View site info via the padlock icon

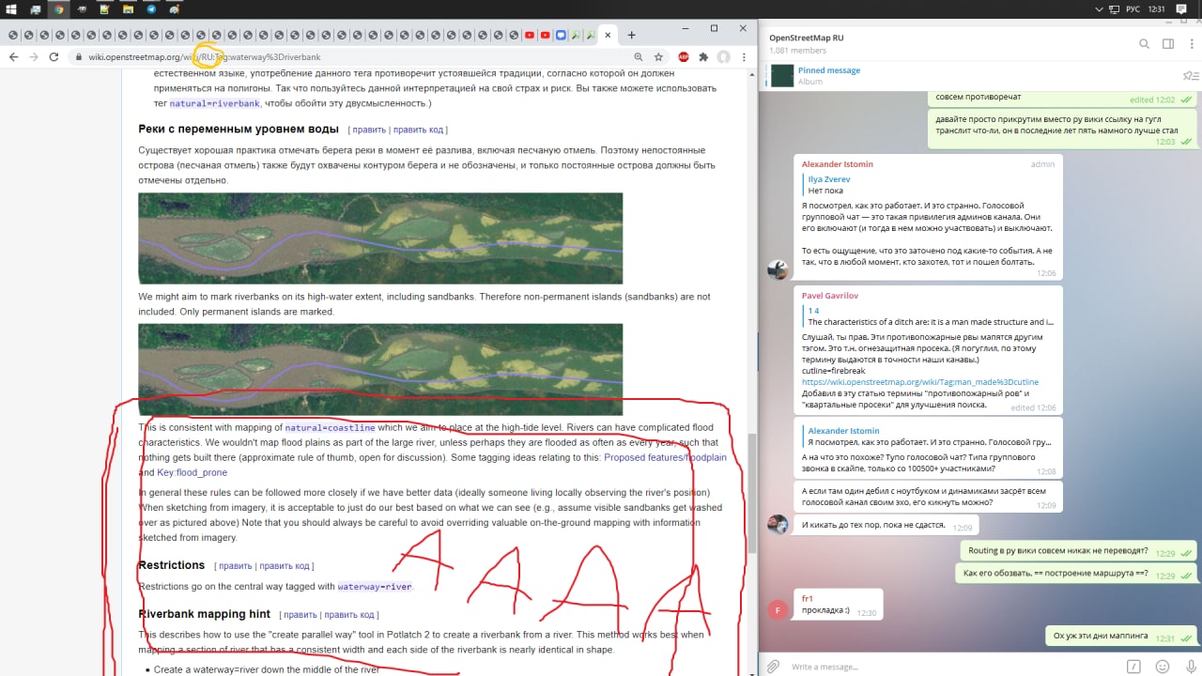[x=79, y=57]
